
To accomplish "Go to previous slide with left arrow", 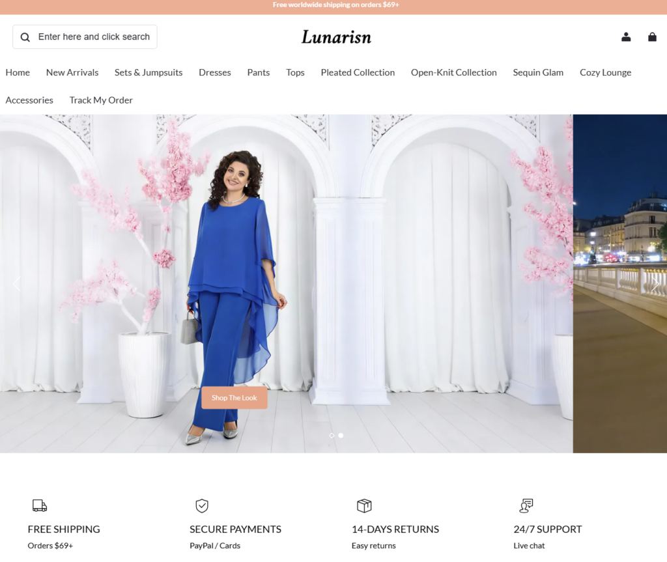I will pos(16,284).
